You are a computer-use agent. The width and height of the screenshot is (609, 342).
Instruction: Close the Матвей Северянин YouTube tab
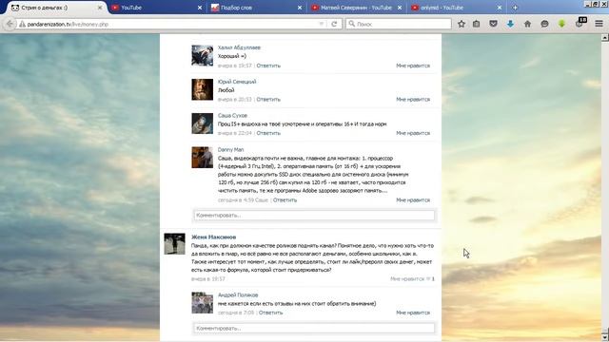coord(400,8)
